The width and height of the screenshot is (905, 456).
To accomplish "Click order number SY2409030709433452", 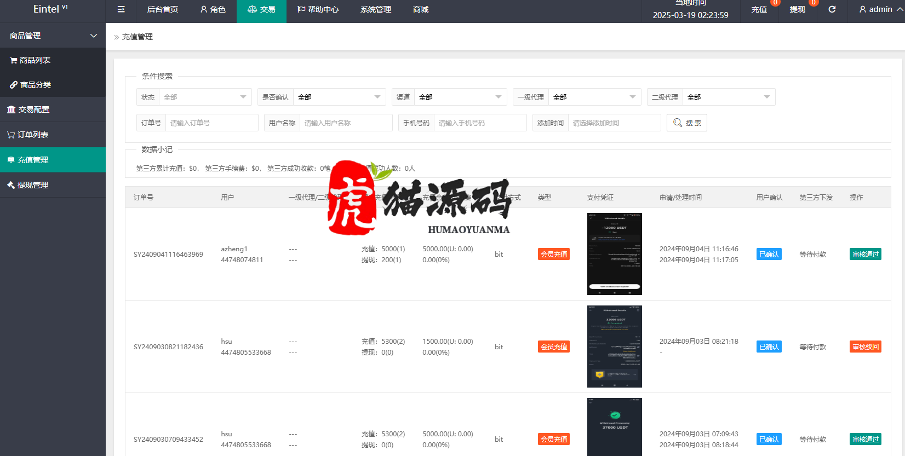I will pos(168,440).
